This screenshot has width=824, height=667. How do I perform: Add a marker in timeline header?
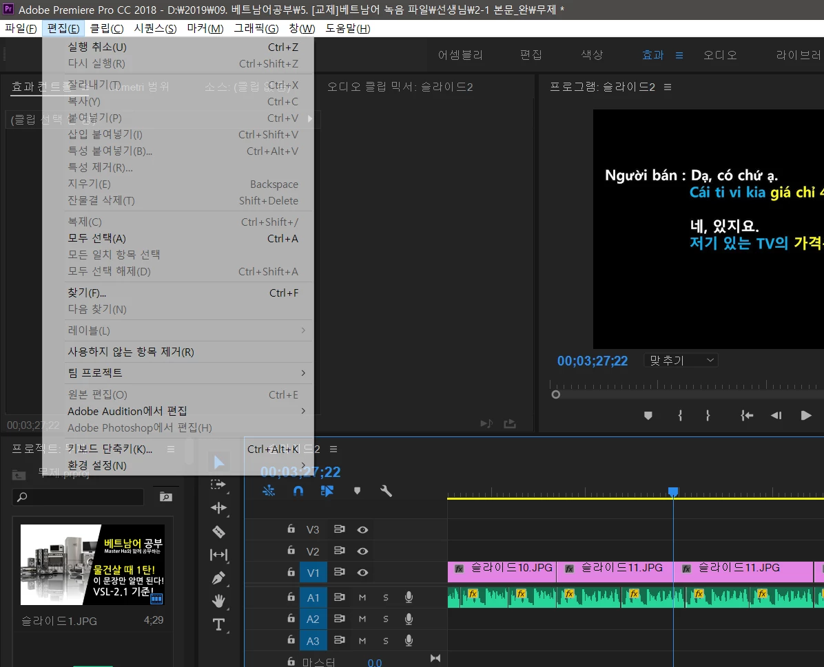[358, 491]
